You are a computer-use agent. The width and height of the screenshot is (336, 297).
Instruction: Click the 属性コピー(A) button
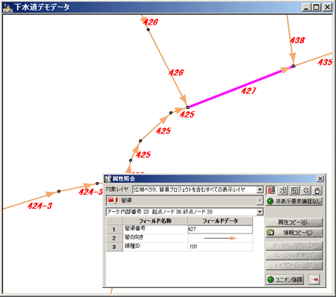pos(294,222)
